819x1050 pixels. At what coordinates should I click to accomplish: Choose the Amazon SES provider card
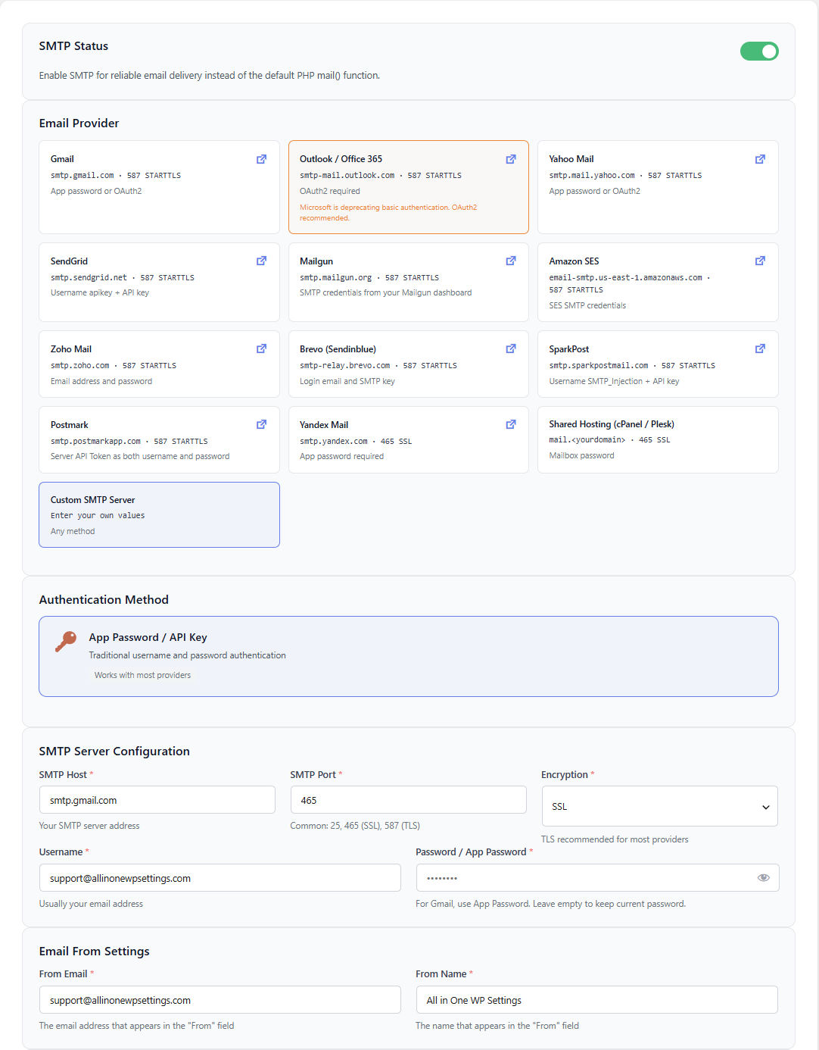click(x=658, y=282)
